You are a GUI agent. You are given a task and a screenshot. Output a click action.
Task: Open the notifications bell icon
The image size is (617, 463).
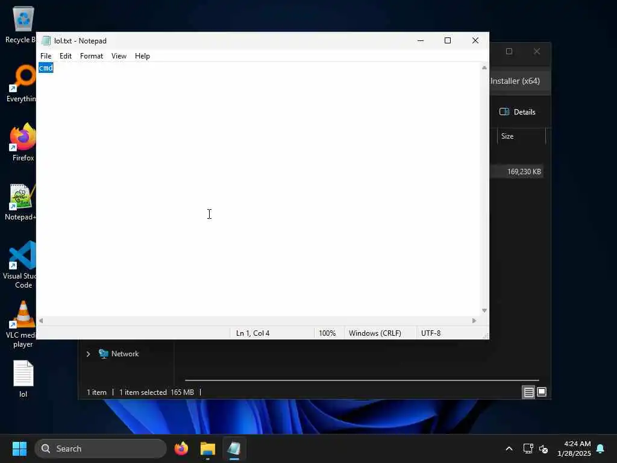(601, 449)
